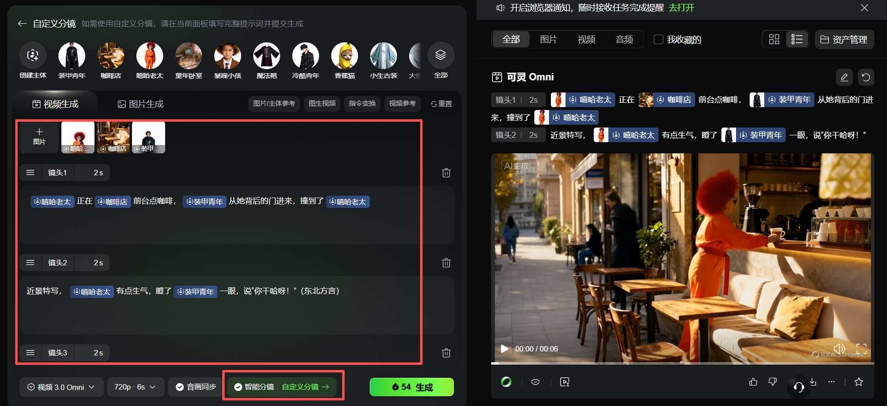Select the 图片 filter tab
This screenshot has width=887, height=406.
pyautogui.click(x=548, y=39)
